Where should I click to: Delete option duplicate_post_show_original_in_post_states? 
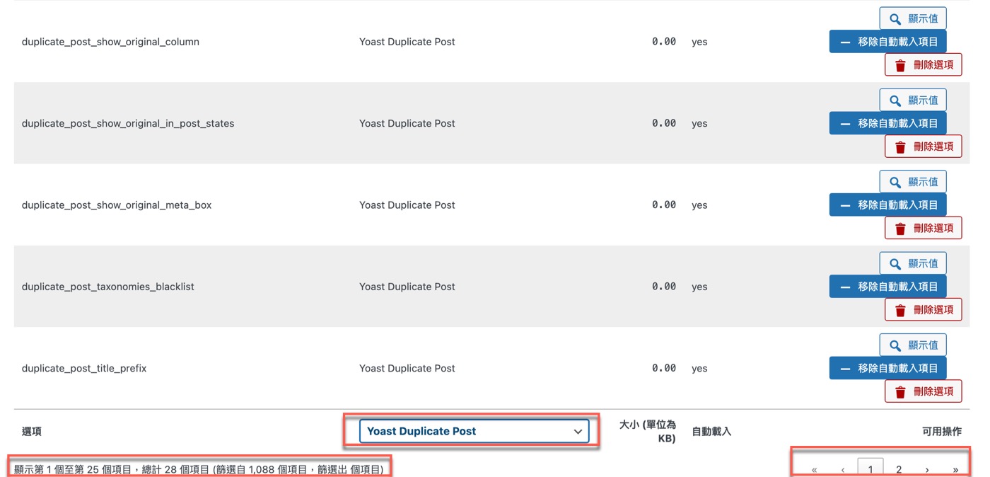pos(924,146)
